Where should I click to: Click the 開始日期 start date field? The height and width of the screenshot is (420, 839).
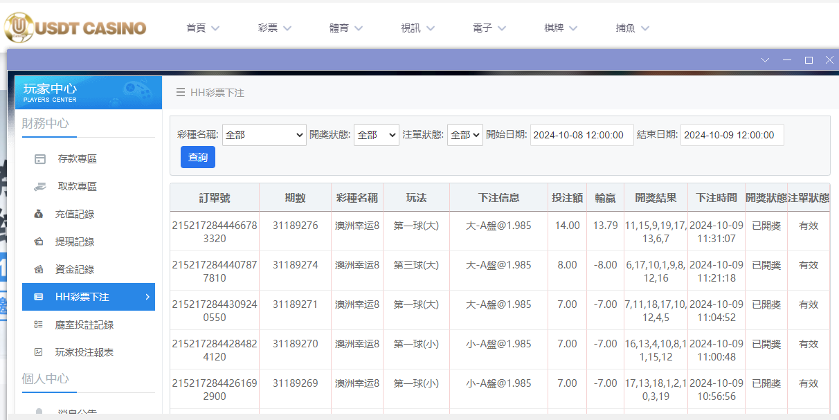[x=581, y=135]
